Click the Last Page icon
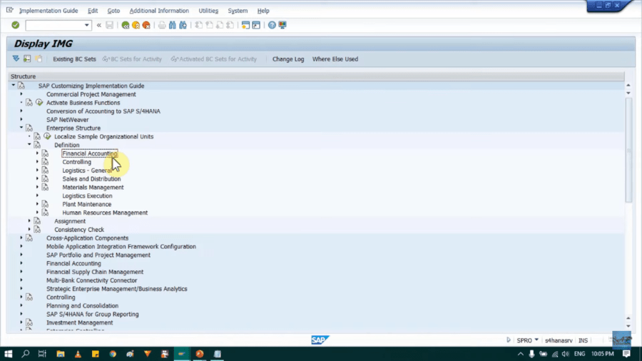Image resolution: width=642 pixels, height=361 pixels. 230,26
